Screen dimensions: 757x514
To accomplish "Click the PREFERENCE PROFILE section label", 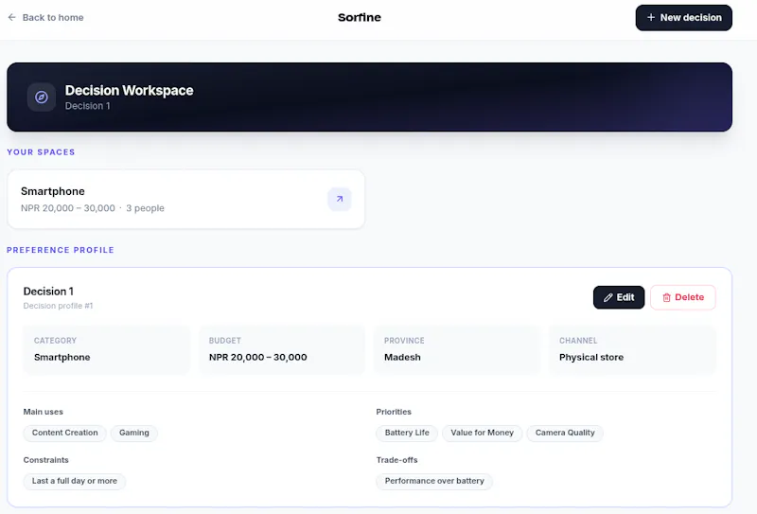I will click(x=61, y=250).
